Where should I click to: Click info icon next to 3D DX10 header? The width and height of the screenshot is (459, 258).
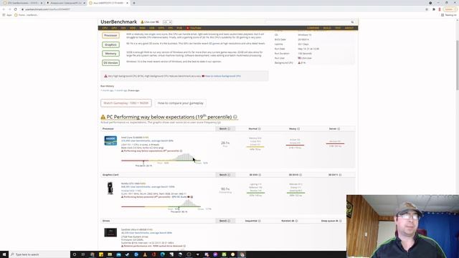pyautogui.click(x=301, y=175)
